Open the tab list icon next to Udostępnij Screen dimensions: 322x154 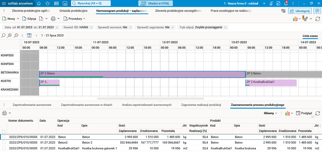pyautogui.click(x=283, y=11)
